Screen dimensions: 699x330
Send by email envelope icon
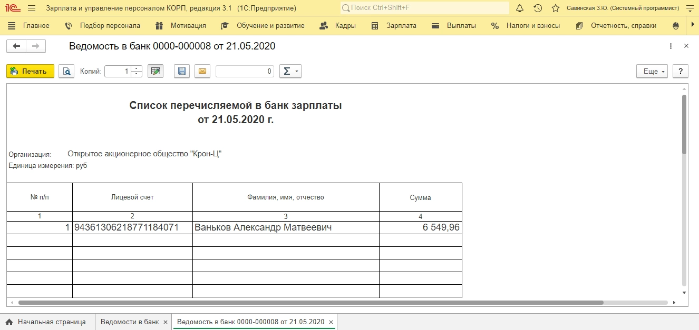[202, 71]
